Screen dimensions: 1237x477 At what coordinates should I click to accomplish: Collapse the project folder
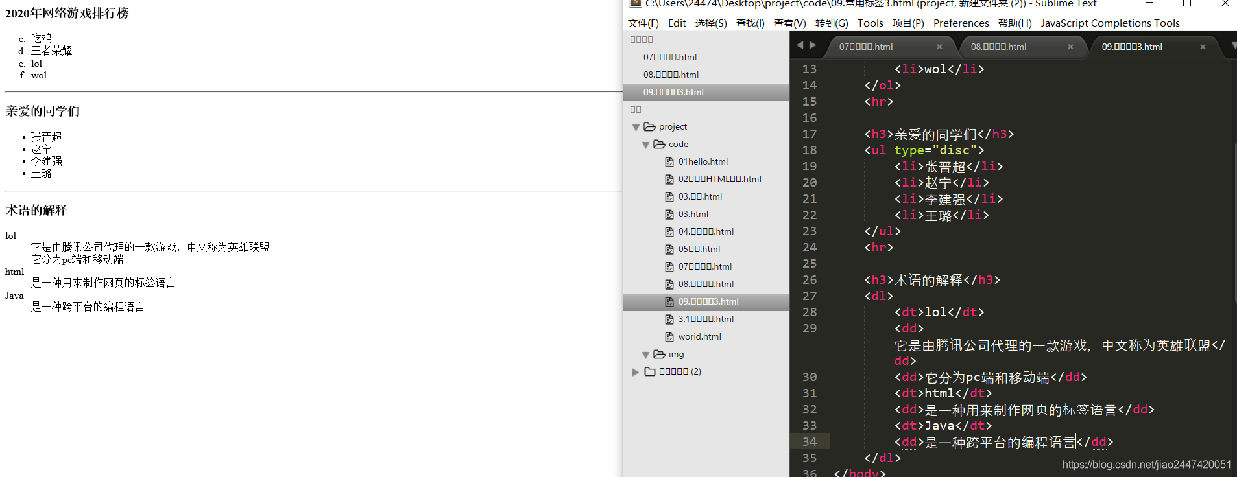(636, 127)
